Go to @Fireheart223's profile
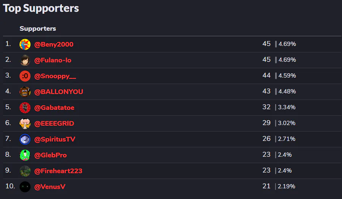Screen dimensions: 342x199 pyautogui.click(x=59, y=171)
